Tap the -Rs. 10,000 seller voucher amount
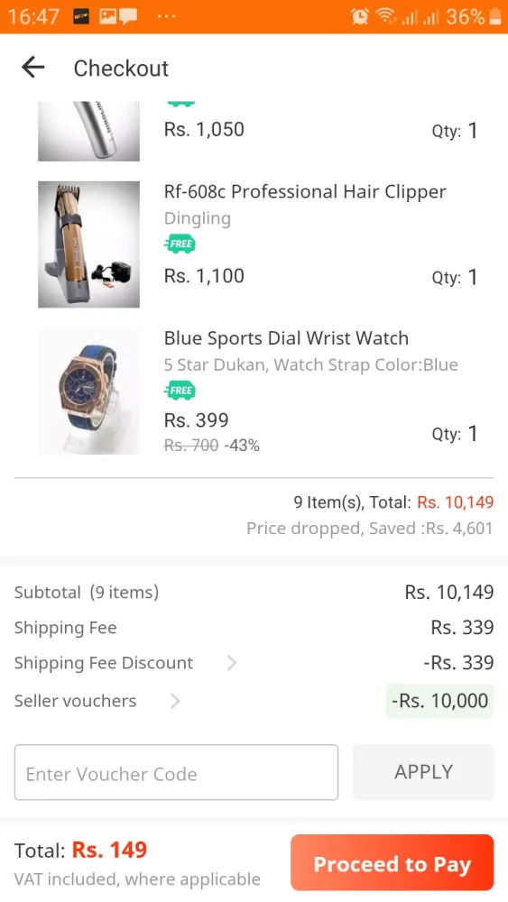 tap(440, 701)
